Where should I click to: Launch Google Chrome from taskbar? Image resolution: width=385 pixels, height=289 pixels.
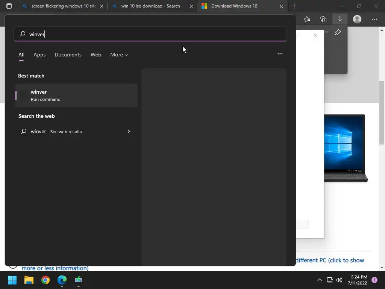(45, 280)
